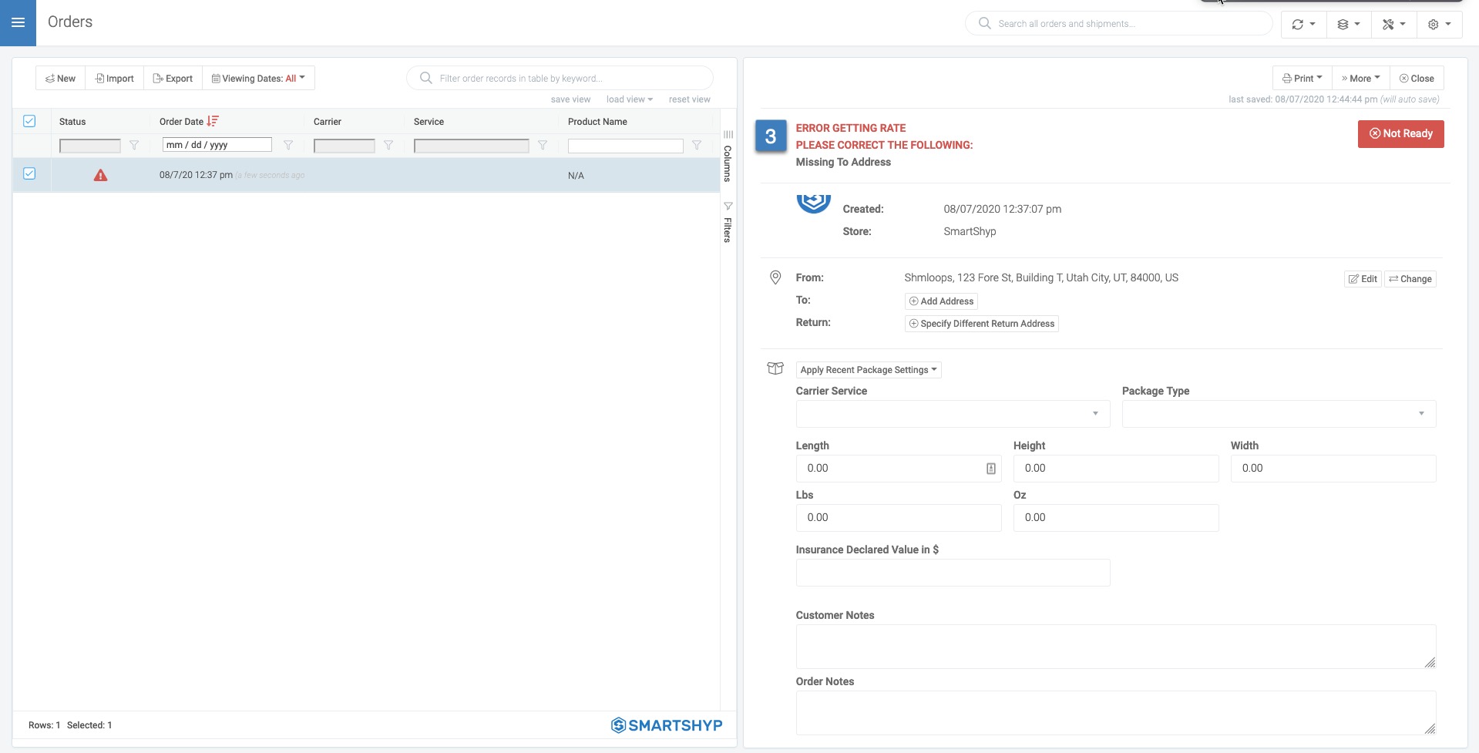1479x753 pixels.
Task: Click the Order Date column filter funnel
Action: click(288, 145)
